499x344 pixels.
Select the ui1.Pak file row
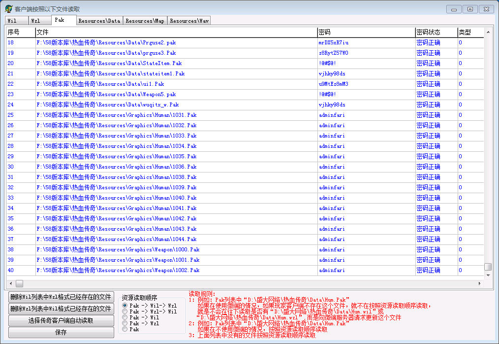point(245,84)
